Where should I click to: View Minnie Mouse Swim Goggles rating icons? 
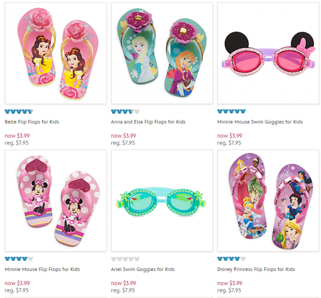point(231,111)
